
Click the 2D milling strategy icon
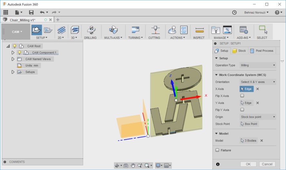click(61, 30)
